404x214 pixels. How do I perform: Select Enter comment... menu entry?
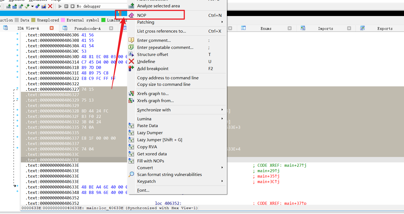(177, 40)
